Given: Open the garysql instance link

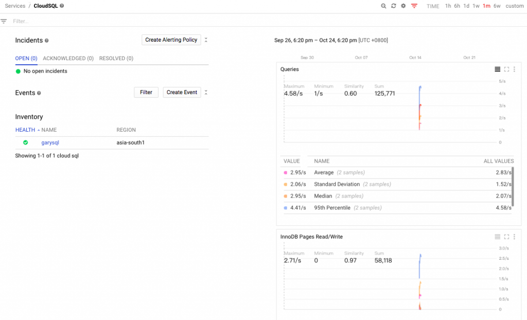Looking at the screenshot, I should (x=50, y=143).
